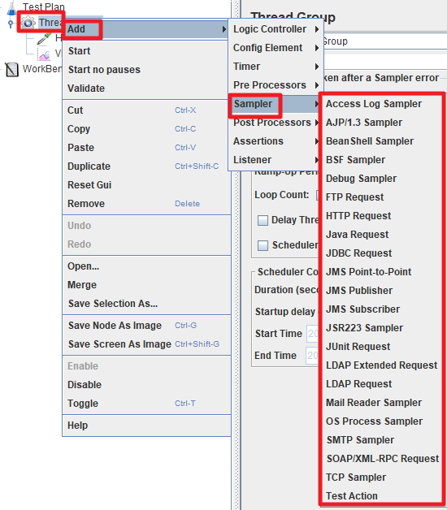The height and width of the screenshot is (510, 447).
Task: Add an AJP/1.3 Sampler
Action: click(x=382, y=123)
